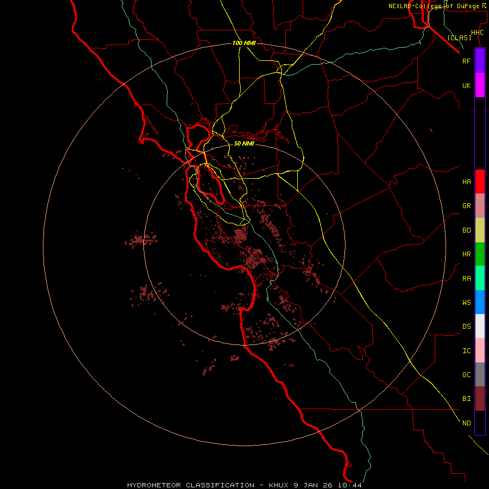The height and width of the screenshot is (489, 489).
Task: Click the 'IC' legend label
Action: [x=466, y=351]
